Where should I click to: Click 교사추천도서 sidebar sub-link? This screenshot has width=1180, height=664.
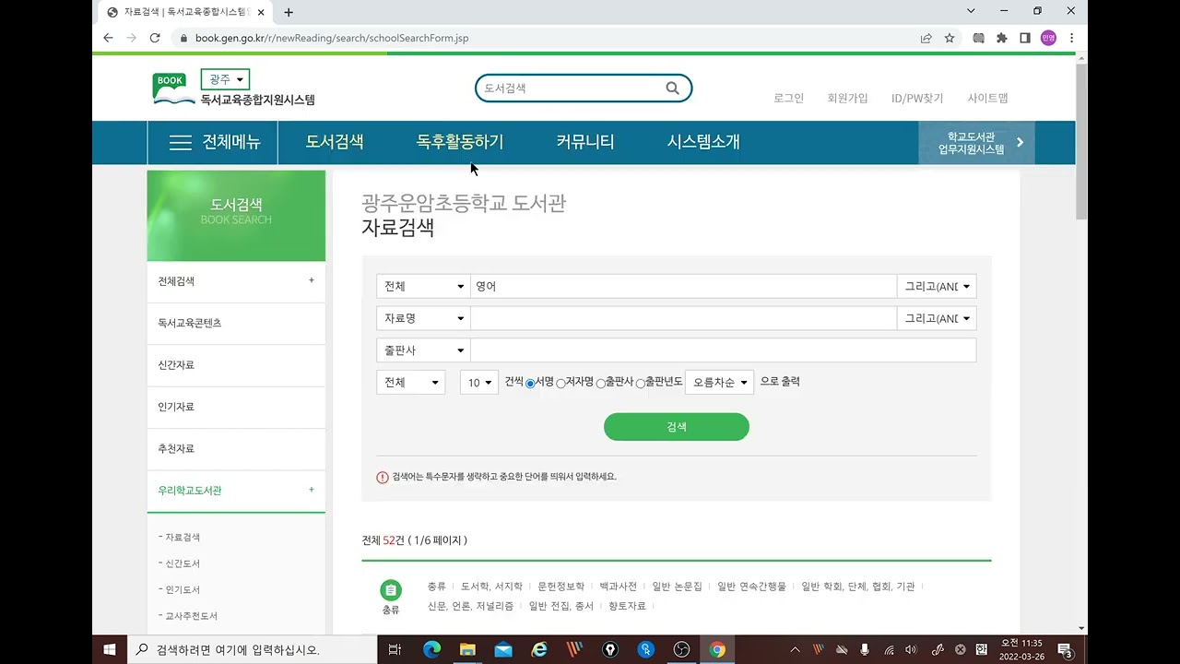(x=191, y=616)
